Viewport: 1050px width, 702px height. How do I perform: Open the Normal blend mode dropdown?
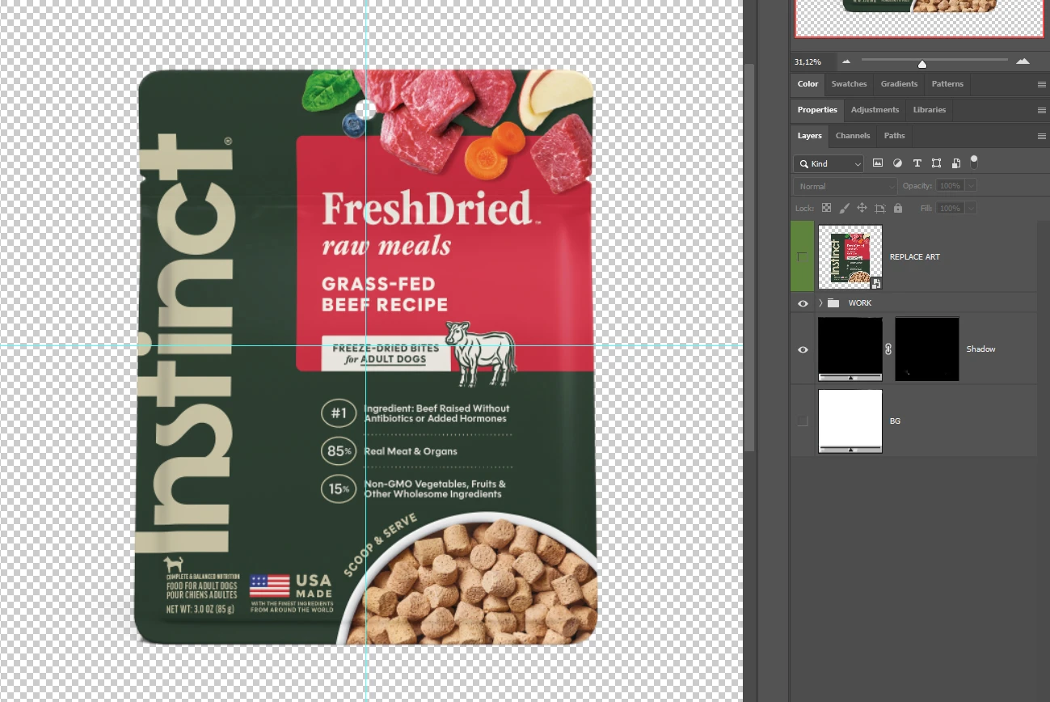point(845,186)
